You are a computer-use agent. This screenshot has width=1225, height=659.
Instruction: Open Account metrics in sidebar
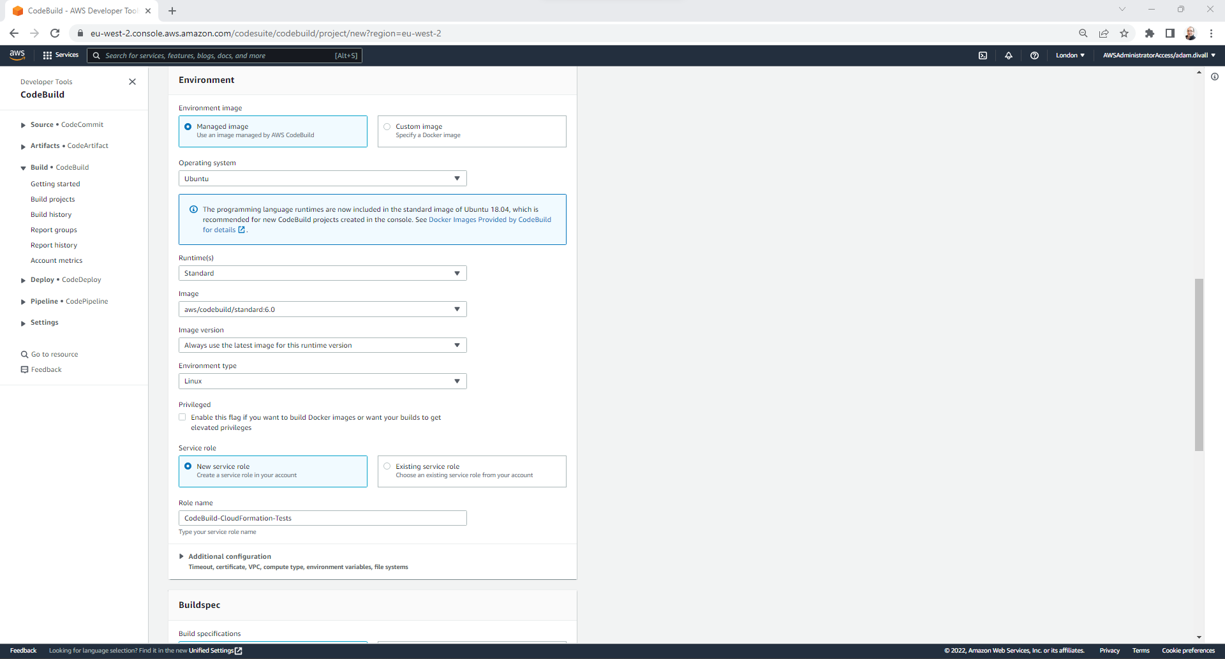click(57, 260)
